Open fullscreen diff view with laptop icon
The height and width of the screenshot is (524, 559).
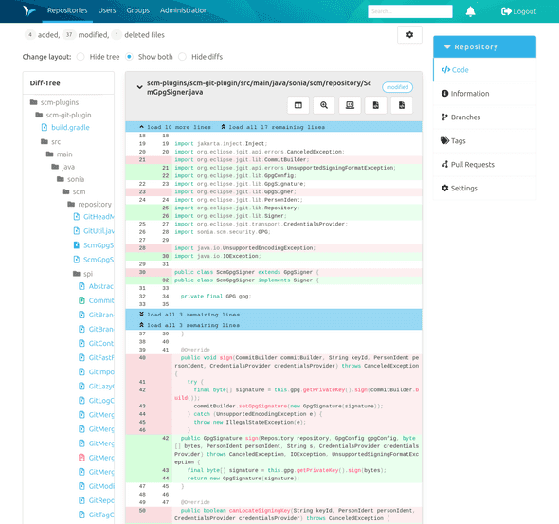pyautogui.click(x=350, y=105)
